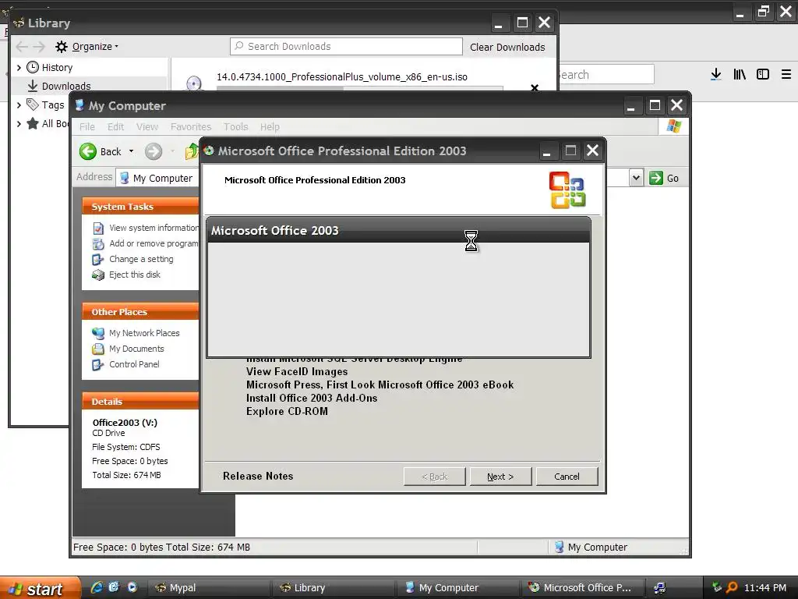Click green system tray icon
This screenshot has height=599, width=798.
tap(717, 587)
